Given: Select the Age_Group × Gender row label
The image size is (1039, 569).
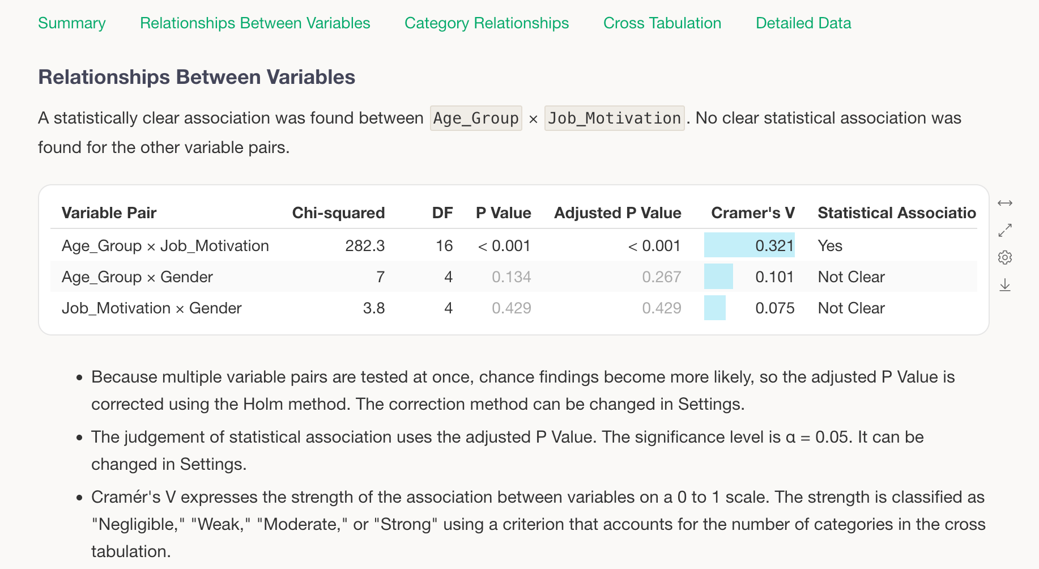Looking at the screenshot, I should click(137, 277).
